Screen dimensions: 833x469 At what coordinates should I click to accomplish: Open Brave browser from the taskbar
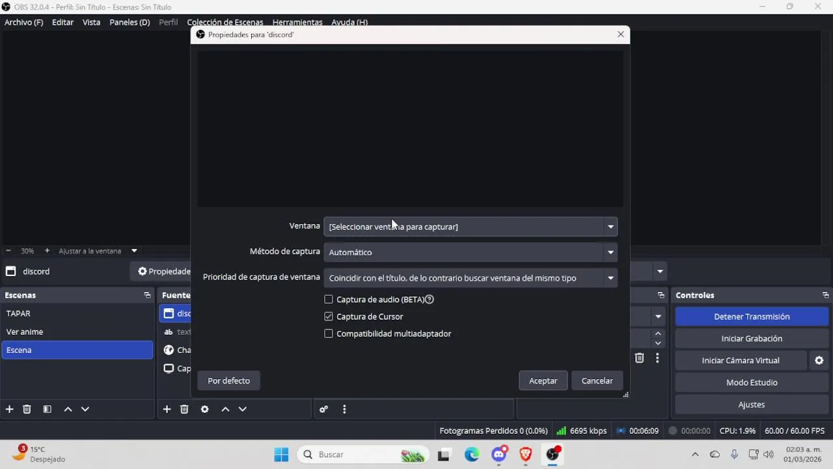526,455
